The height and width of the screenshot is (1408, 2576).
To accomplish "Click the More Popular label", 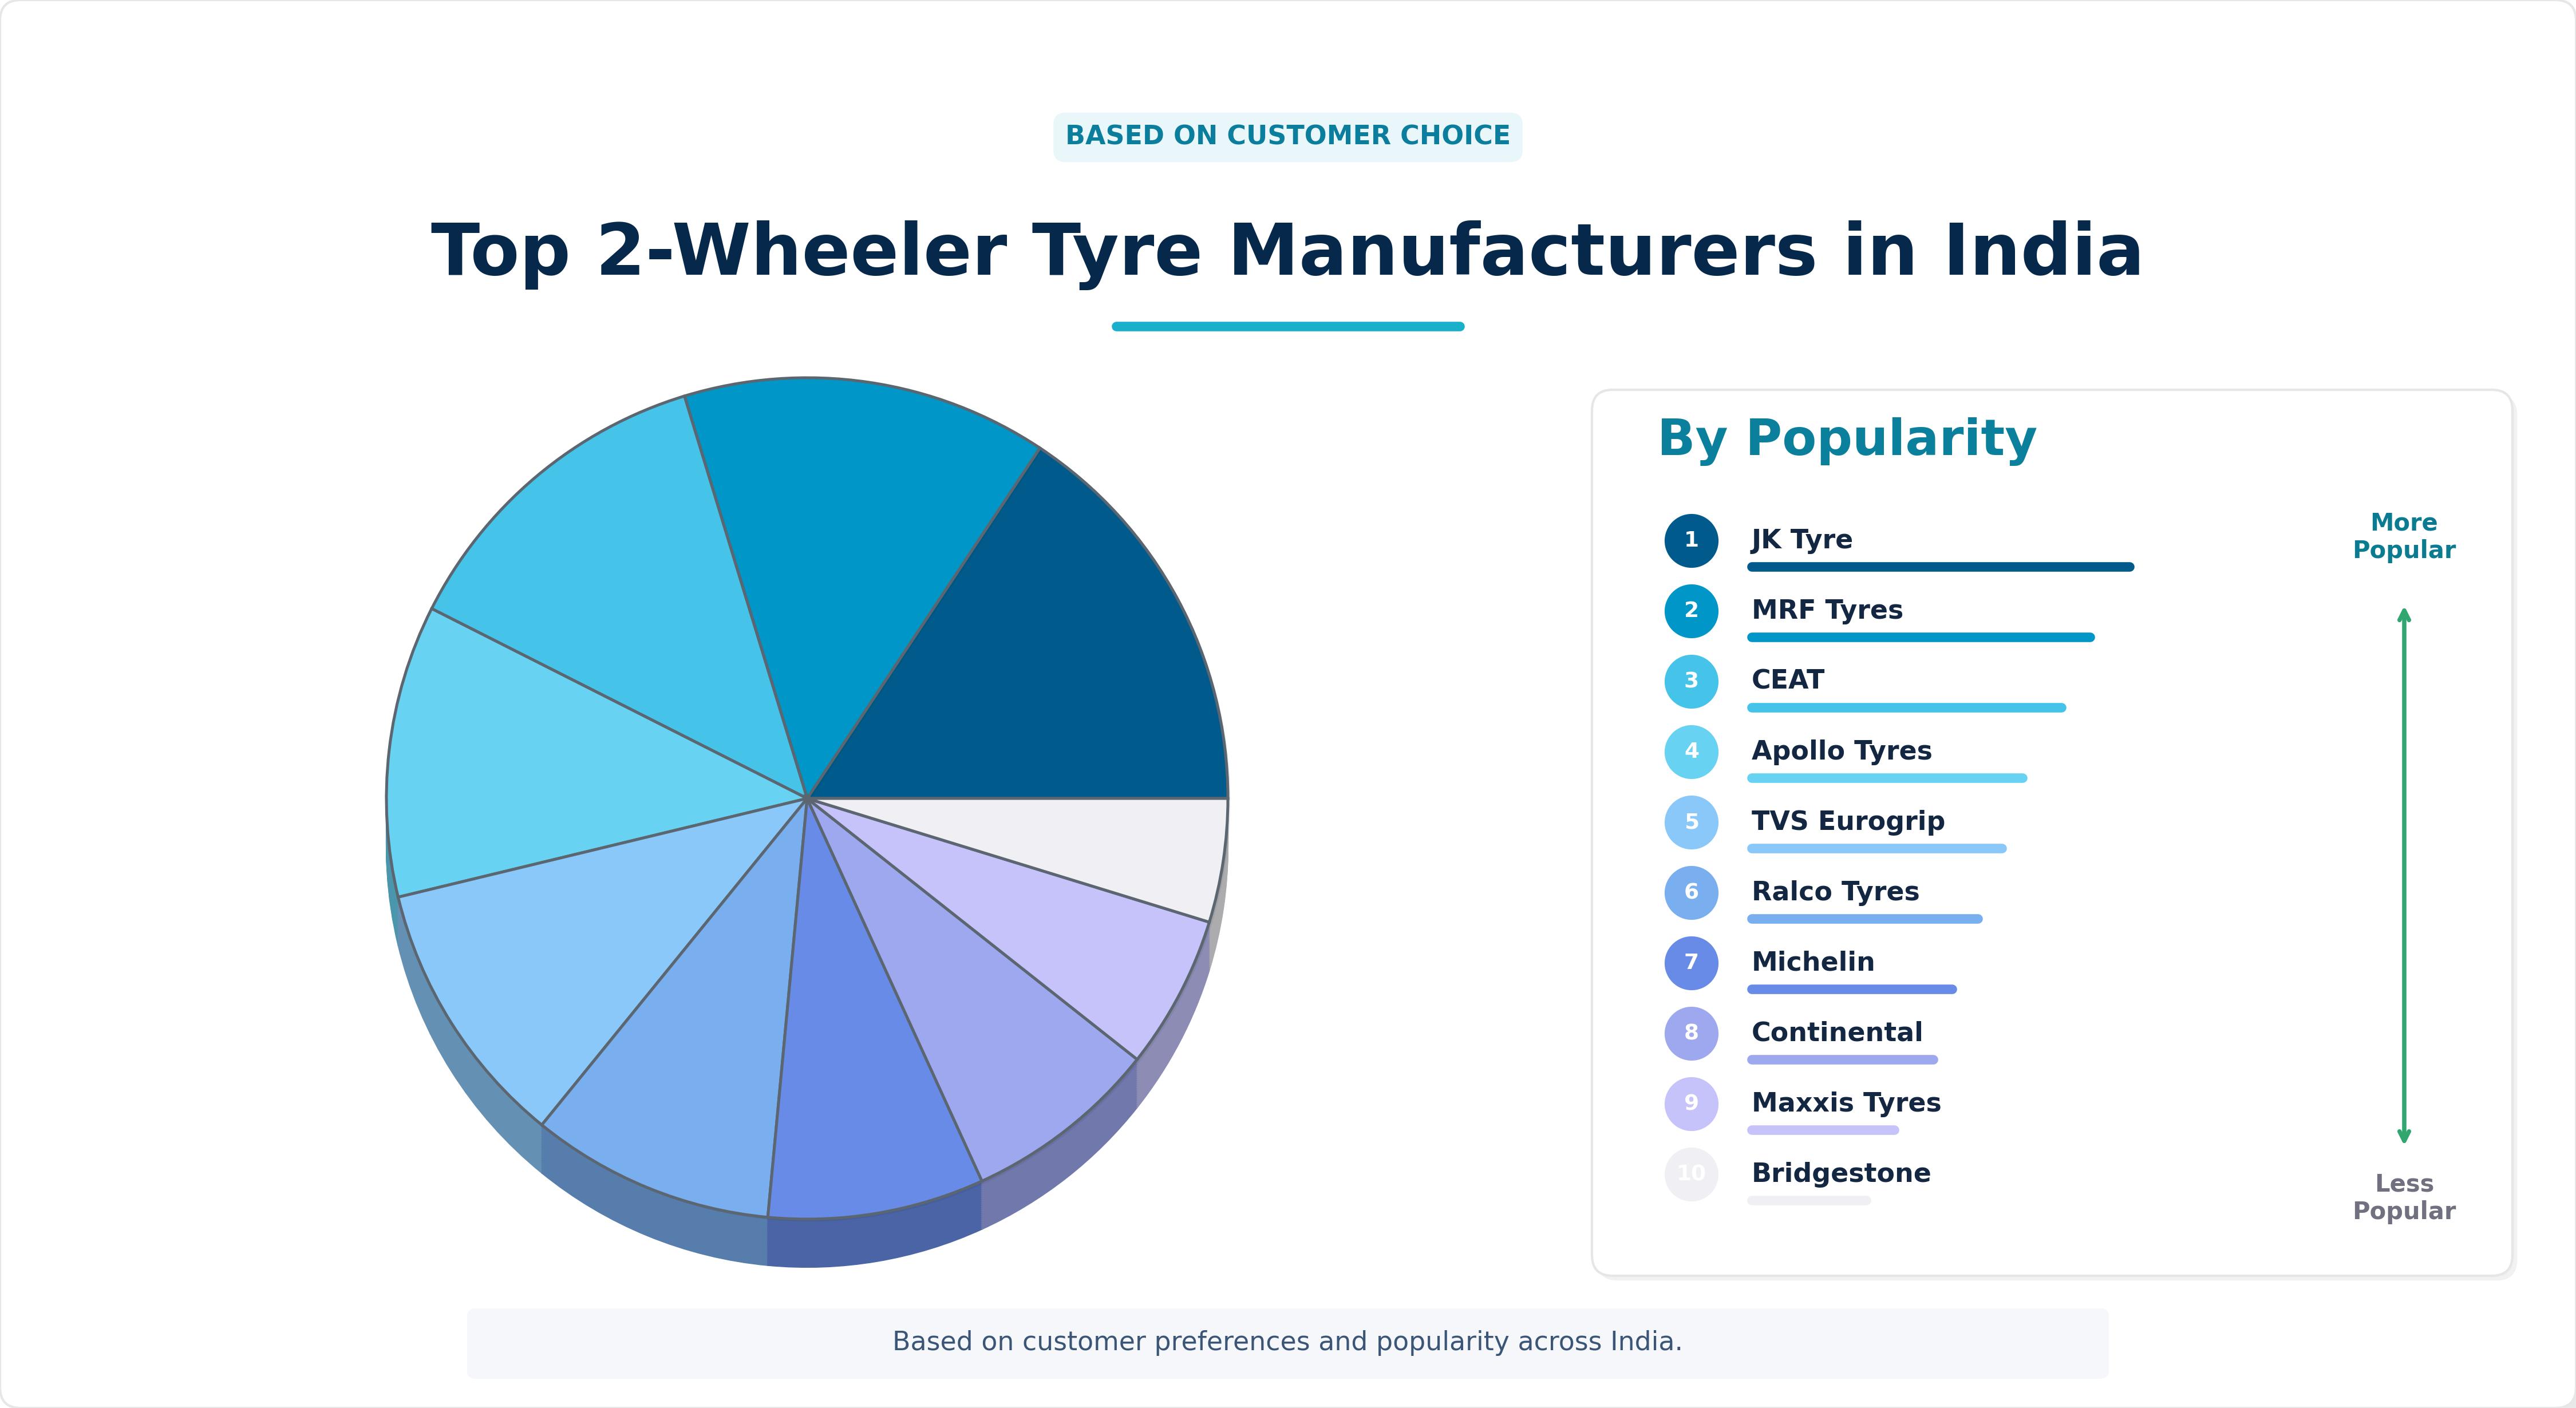I will pyautogui.click(x=2404, y=536).
